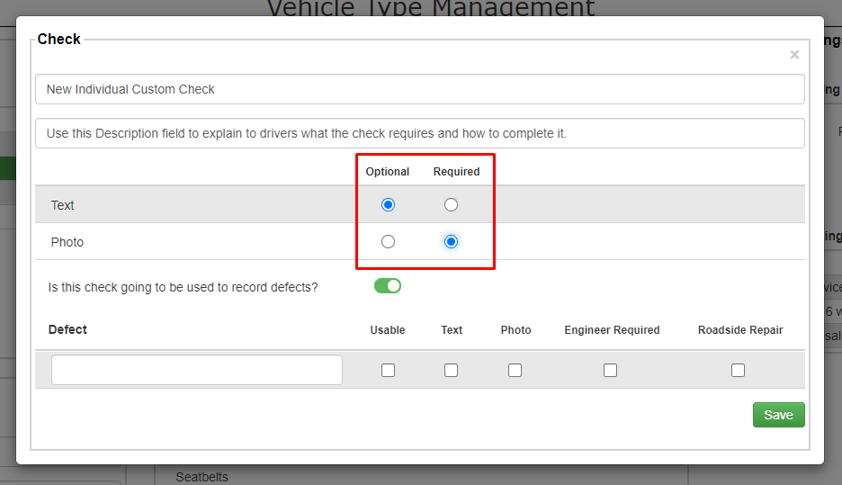Click the Photo row label

coord(67,242)
